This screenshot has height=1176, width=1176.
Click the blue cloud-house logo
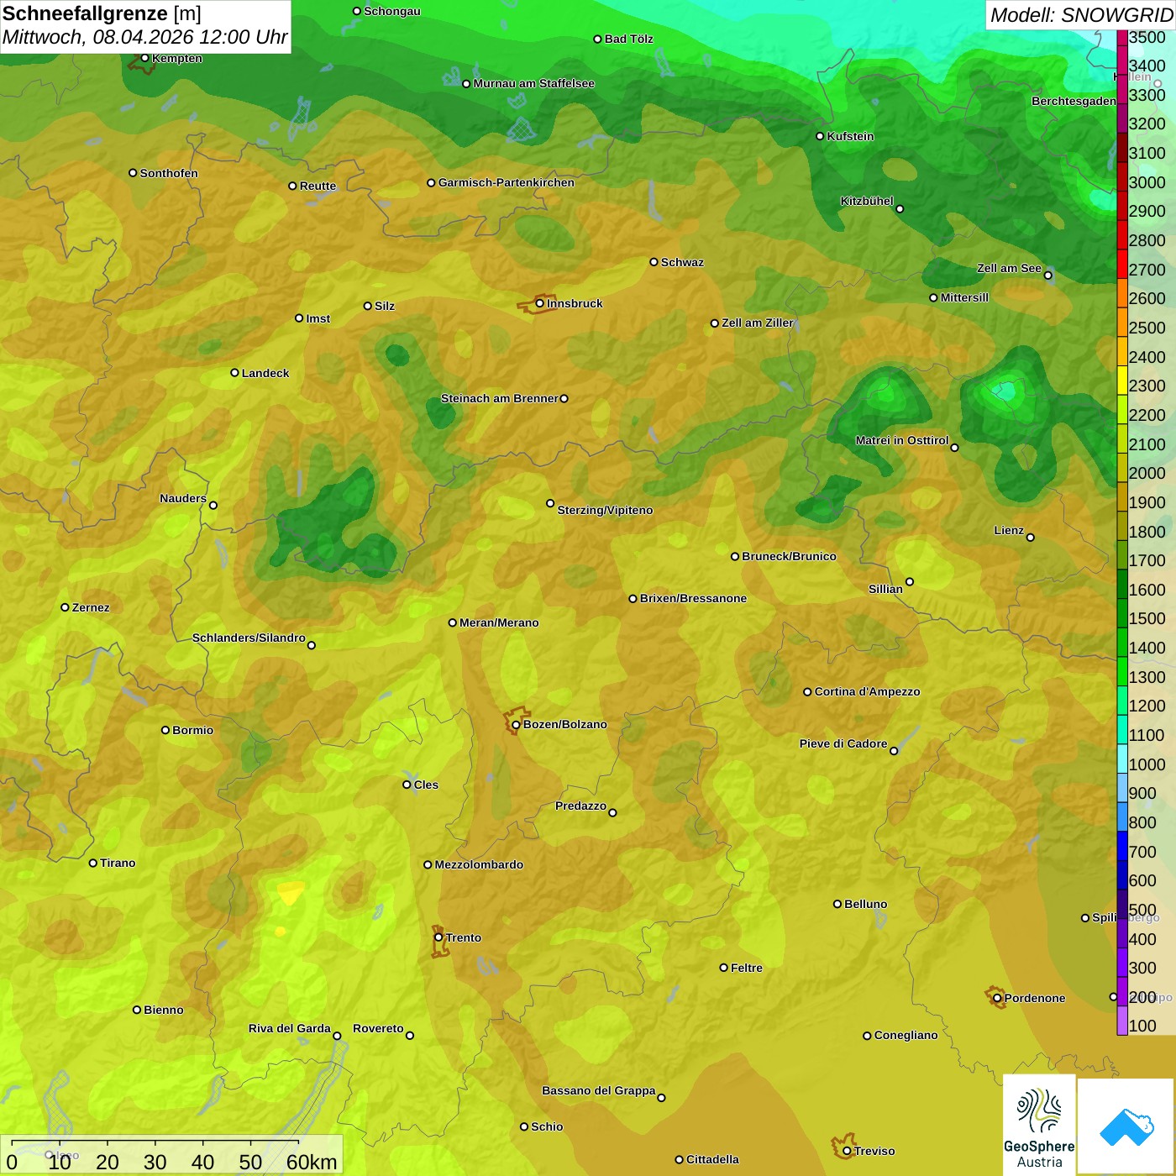coord(1126,1126)
